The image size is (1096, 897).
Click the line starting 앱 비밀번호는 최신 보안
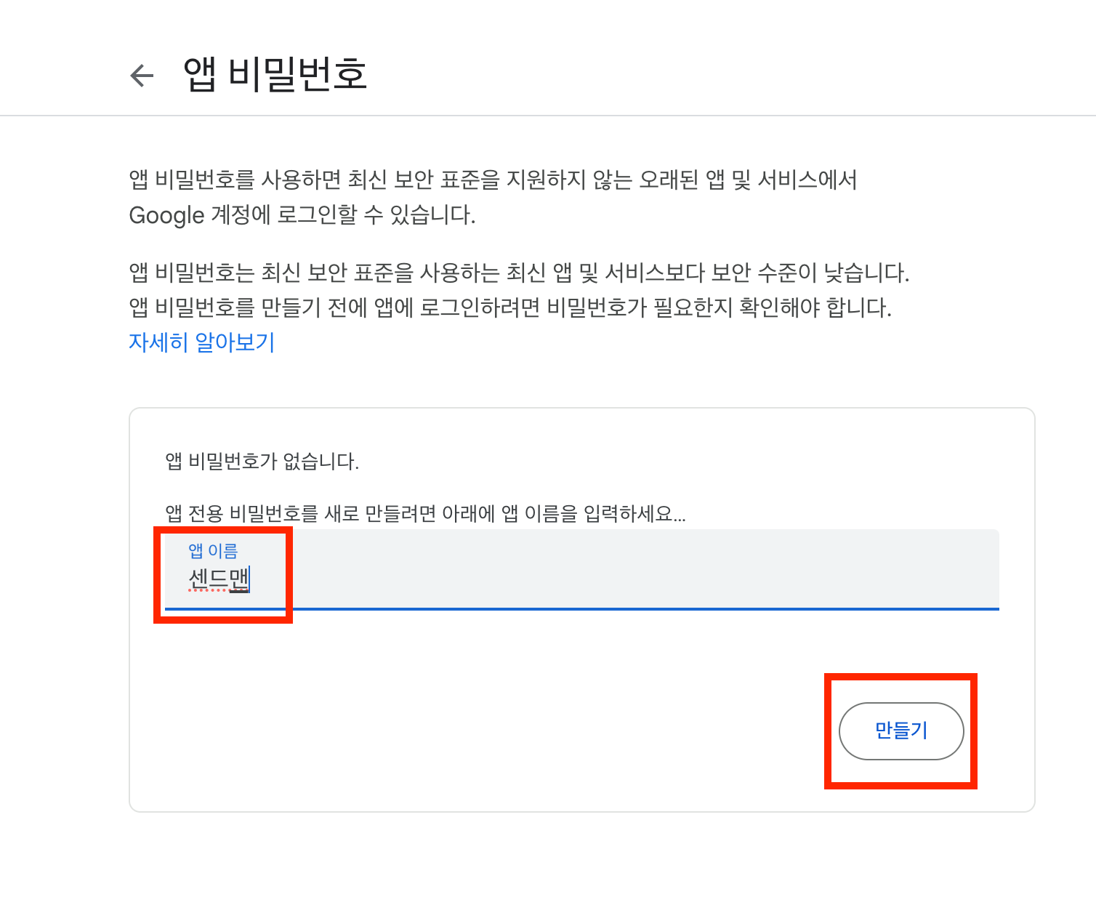[x=519, y=273]
